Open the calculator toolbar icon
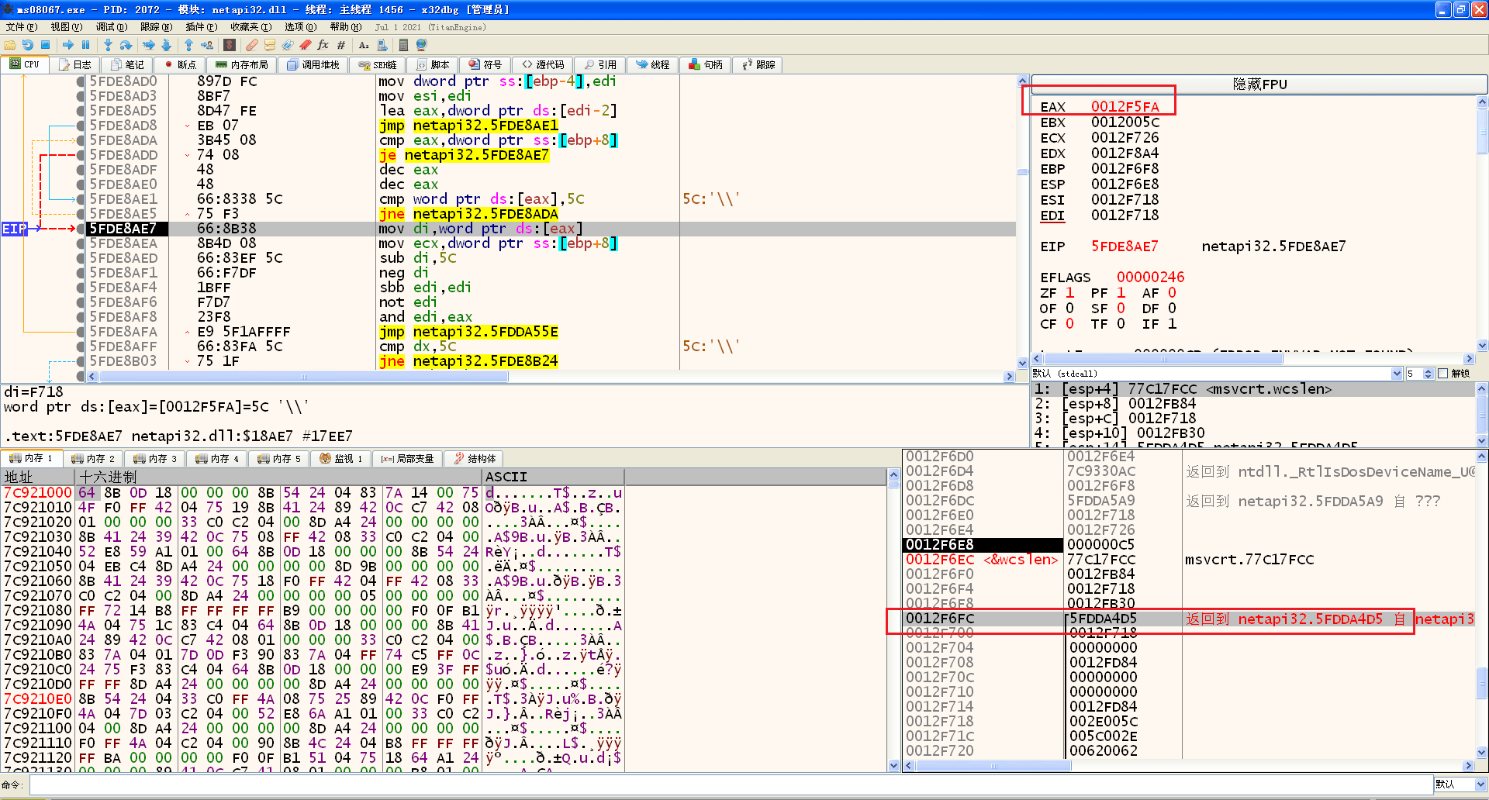This screenshot has width=1489, height=800. 403,45
